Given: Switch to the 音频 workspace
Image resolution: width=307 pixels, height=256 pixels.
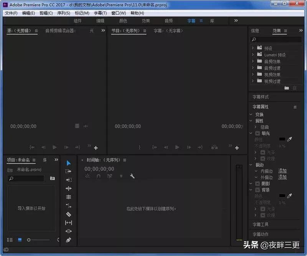Looking at the screenshot, I should click(x=168, y=21).
